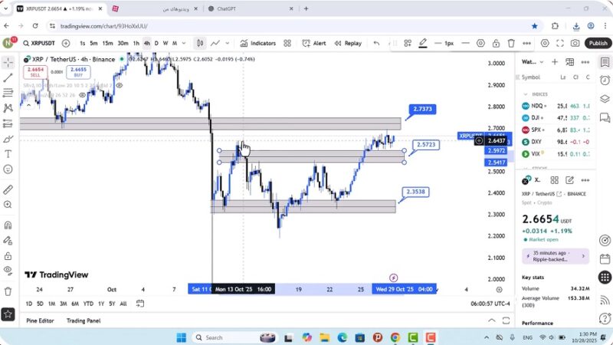This screenshot has height=345, width=613.
Task: Select the trend line drawing tool
Action: [8, 77]
